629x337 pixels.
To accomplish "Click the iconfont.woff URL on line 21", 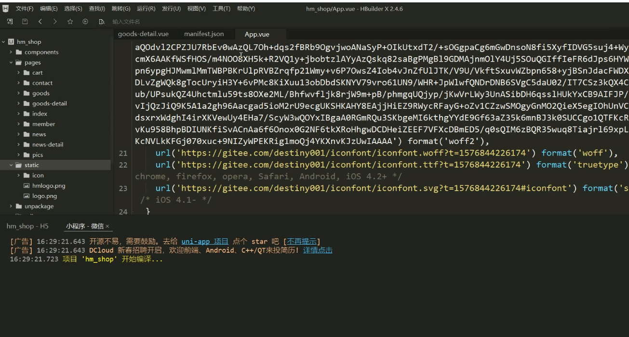I will (x=353, y=153).
